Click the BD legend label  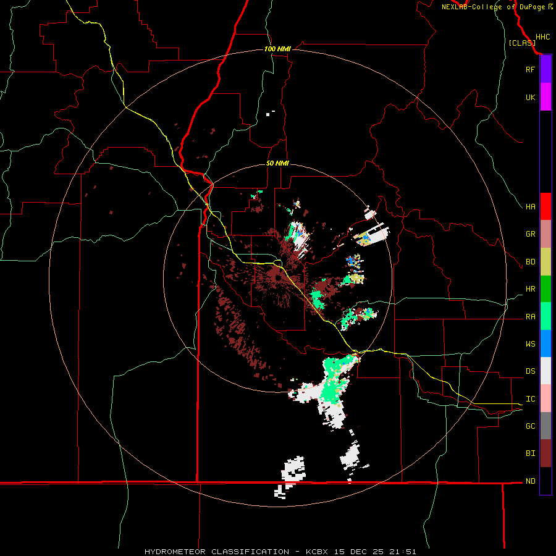click(x=530, y=262)
